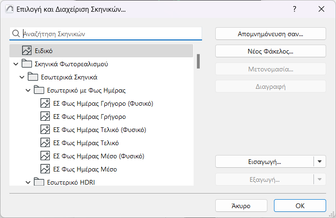Collapse the Σκηνικά Φωτορεαλισμού folder
336x218 pixels.
click(16, 64)
